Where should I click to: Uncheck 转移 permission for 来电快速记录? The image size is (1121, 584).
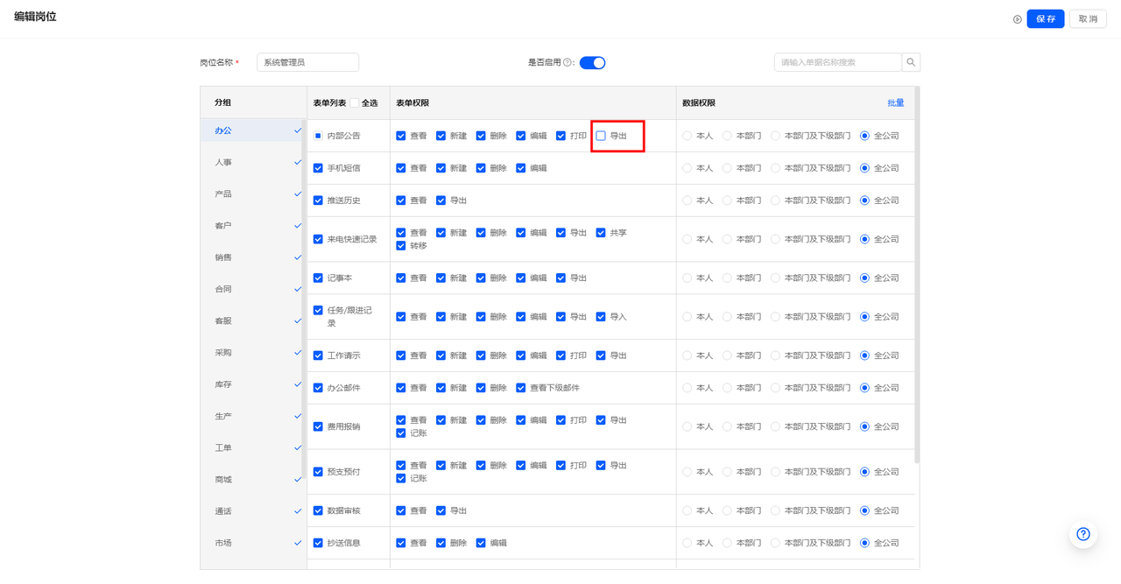click(401, 246)
